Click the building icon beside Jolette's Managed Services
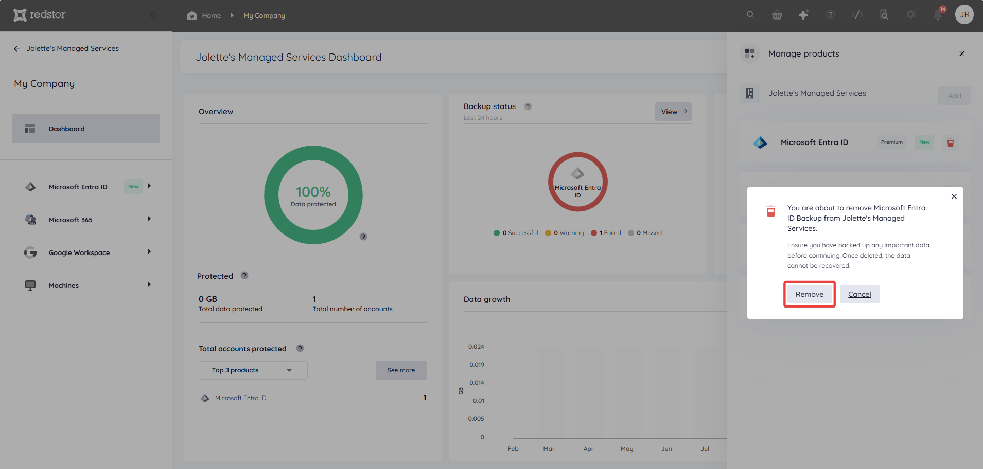 (750, 93)
